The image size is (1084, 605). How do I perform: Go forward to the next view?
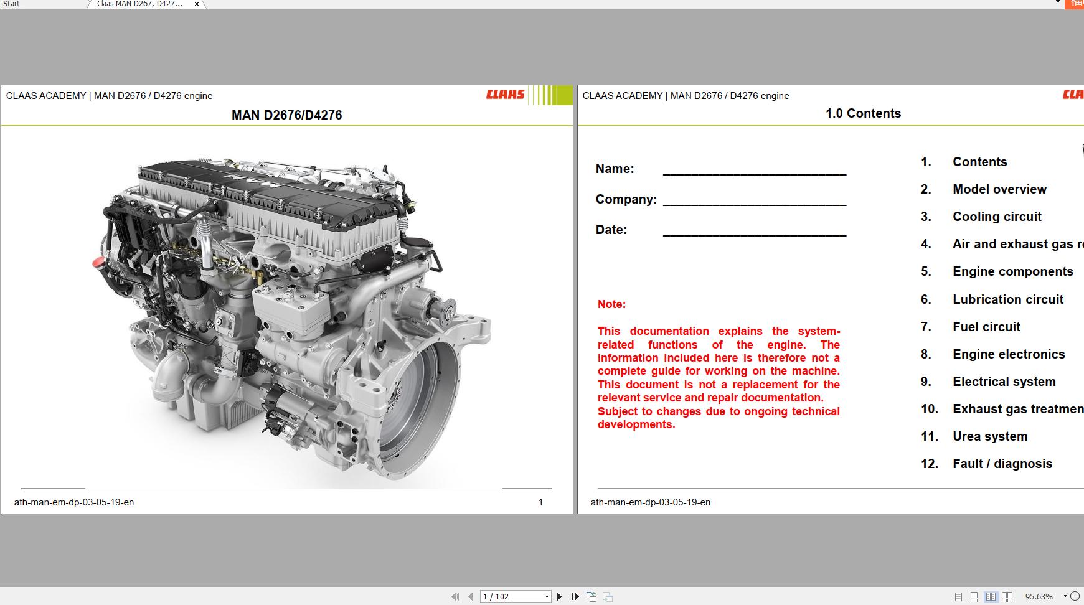click(607, 596)
